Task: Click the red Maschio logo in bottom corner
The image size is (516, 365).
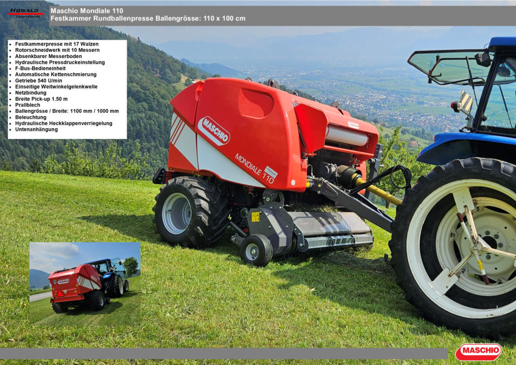Action: pyautogui.click(x=478, y=352)
